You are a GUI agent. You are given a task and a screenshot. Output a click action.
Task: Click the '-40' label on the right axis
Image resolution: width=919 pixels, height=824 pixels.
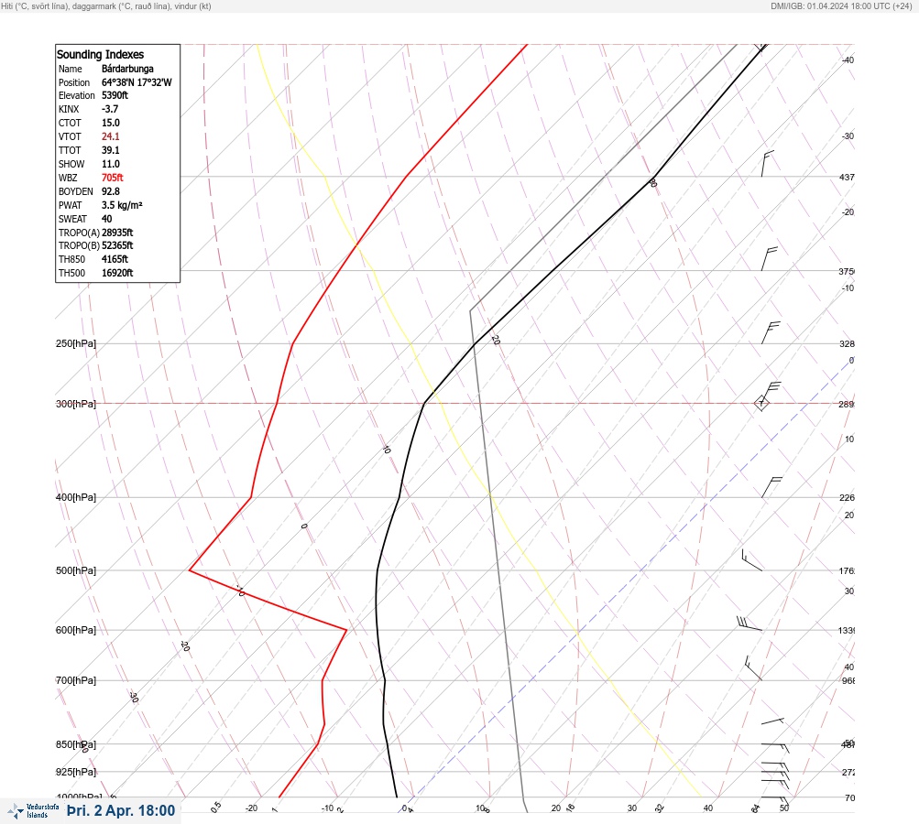(848, 60)
